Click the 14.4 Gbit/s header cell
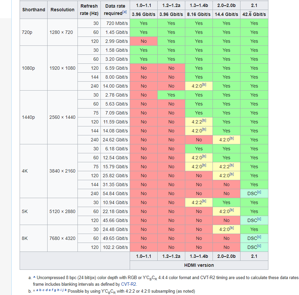Viewport: 299px width, 295px height. [x=226, y=14]
